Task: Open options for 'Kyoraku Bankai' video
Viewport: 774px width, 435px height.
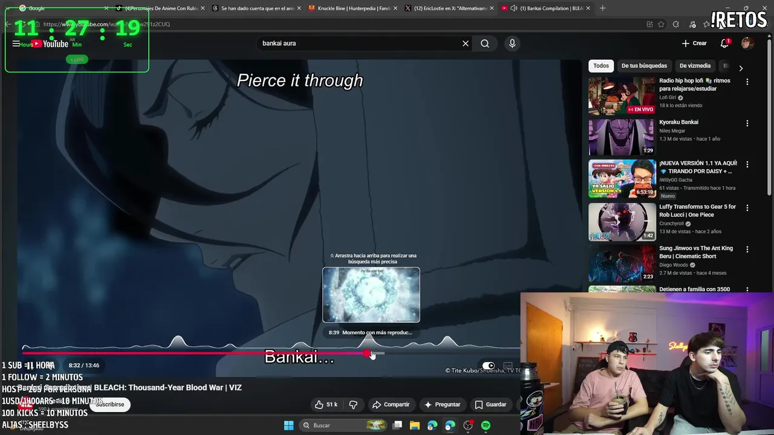Action: [x=747, y=123]
